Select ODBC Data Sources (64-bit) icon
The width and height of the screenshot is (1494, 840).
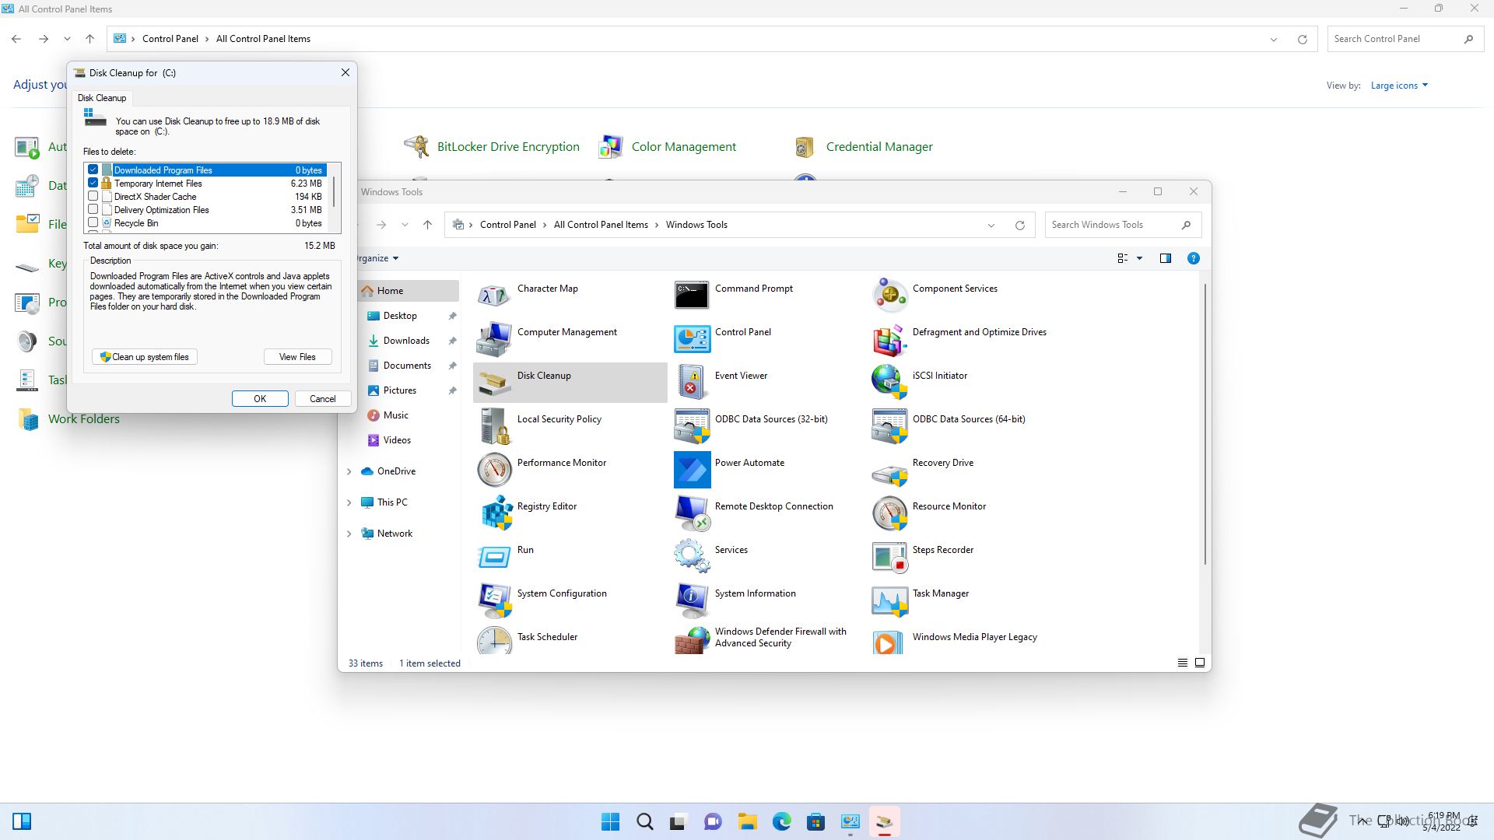click(x=889, y=426)
